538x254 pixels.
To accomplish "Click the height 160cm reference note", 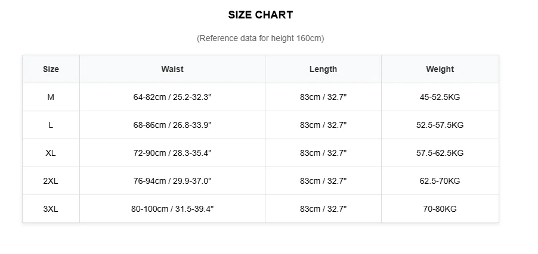I will [x=260, y=38].
